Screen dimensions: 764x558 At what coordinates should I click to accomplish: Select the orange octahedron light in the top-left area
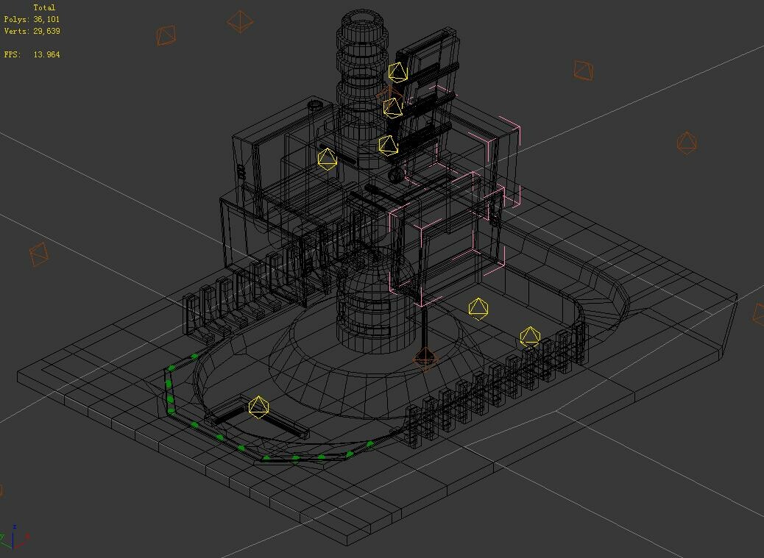click(166, 36)
